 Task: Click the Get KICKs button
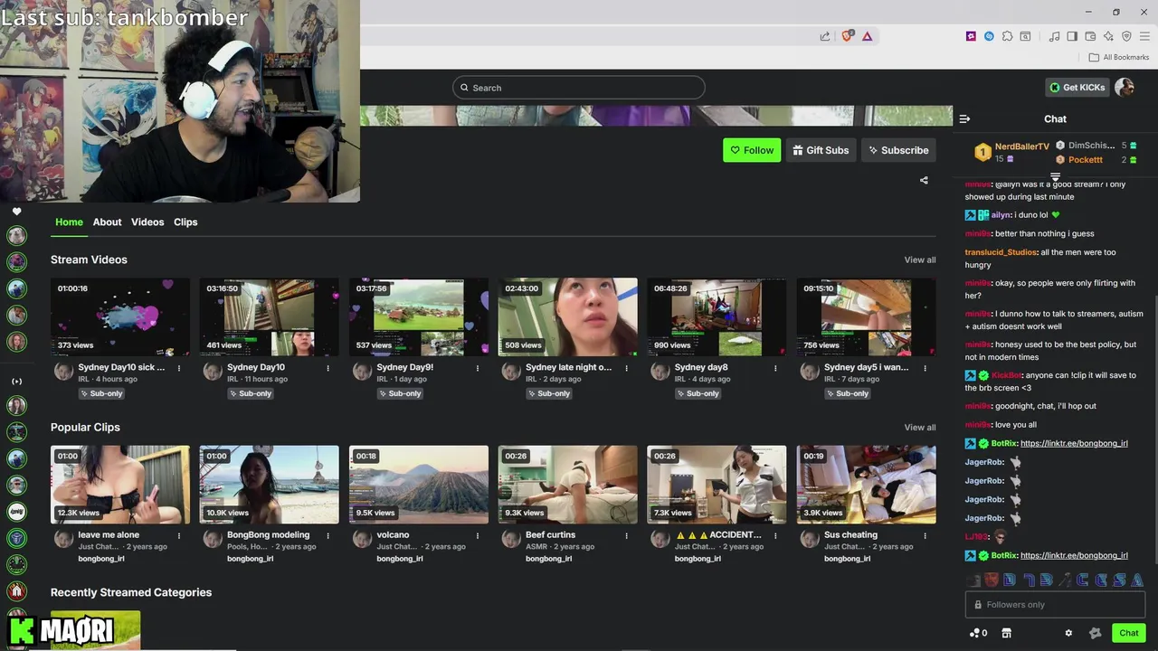[x=1077, y=88]
